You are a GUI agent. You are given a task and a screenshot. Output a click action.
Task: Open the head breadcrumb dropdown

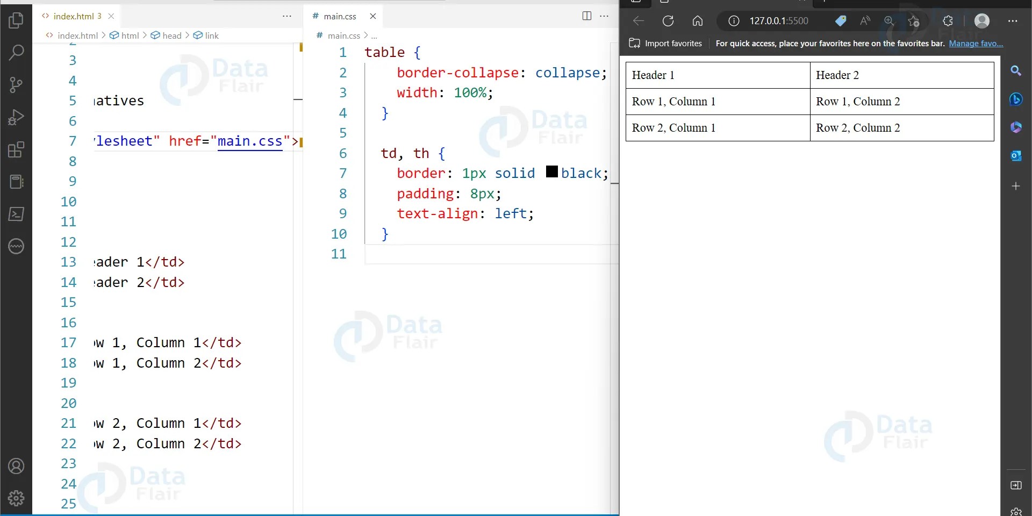point(172,35)
